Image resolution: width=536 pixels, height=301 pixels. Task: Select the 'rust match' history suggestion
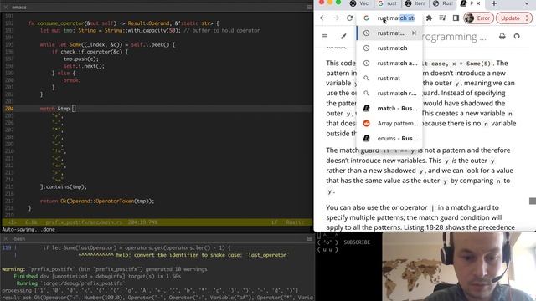[x=389, y=48]
